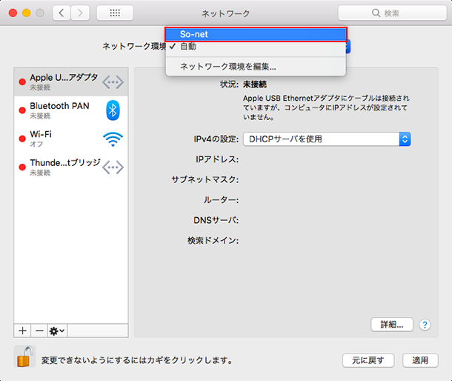Click the 元に戻す revert button
The image size is (452, 381).
click(x=368, y=360)
